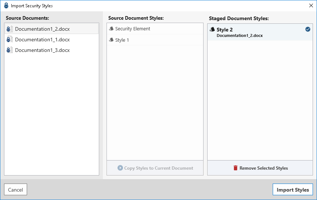
Task: Cancel the Import Security Styles dialog
Action: tap(15, 190)
